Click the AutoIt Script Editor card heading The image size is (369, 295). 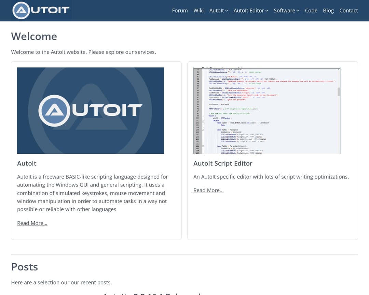coord(223,163)
